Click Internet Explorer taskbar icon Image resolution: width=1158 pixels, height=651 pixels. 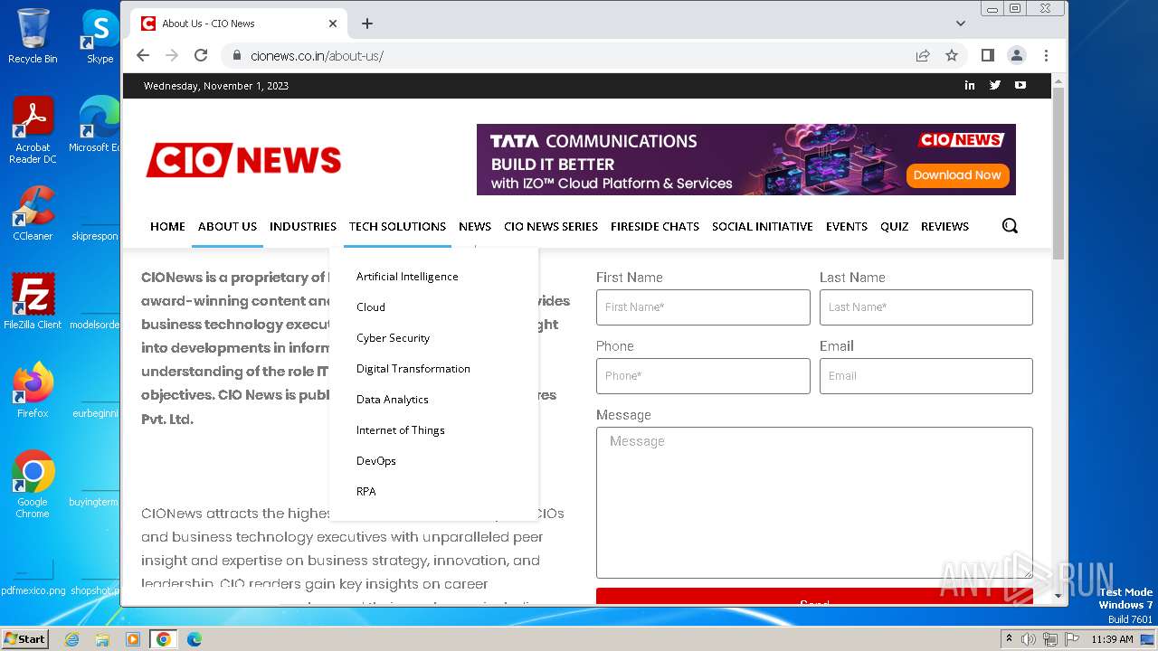tap(71, 639)
